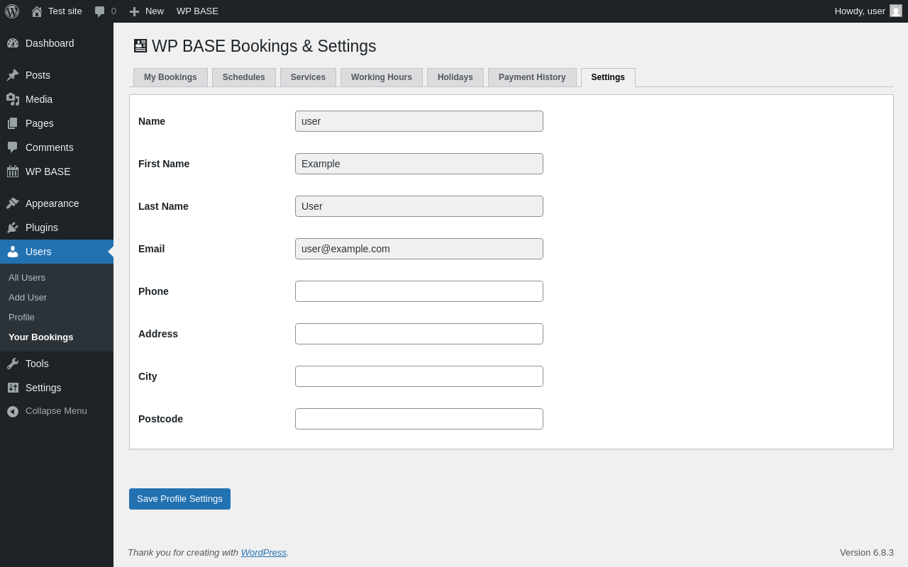The height and width of the screenshot is (567, 908).
Task: Click the comments bubble icon in admin bar
Action: click(100, 11)
